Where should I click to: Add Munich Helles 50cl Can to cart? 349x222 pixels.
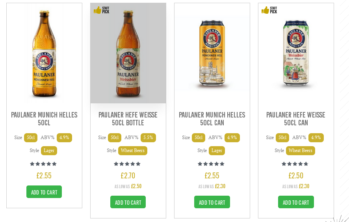[212, 202]
